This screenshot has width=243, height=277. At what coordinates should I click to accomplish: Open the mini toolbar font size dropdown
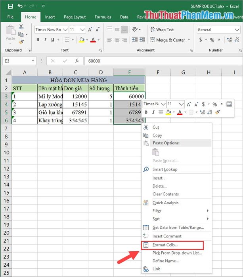(181, 104)
